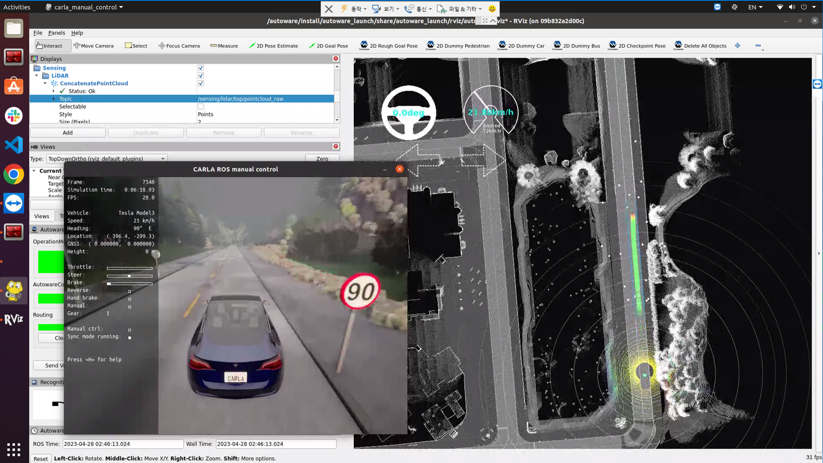Close the Views panel
Screen dimensions: 823x463
335,147
